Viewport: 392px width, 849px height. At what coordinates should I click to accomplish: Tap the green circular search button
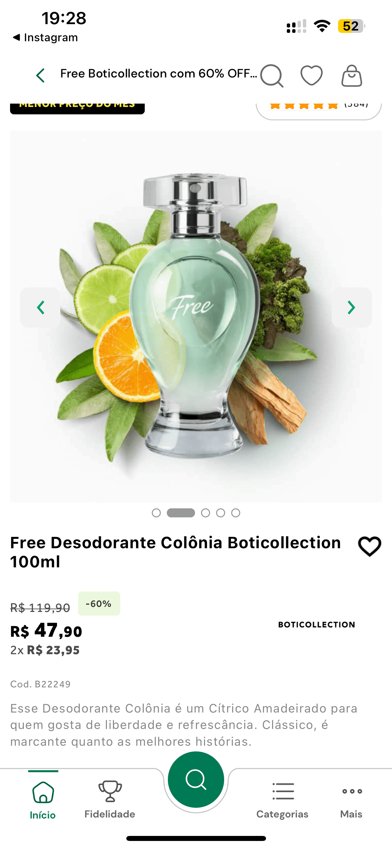pyautogui.click(x=196, y=780)
